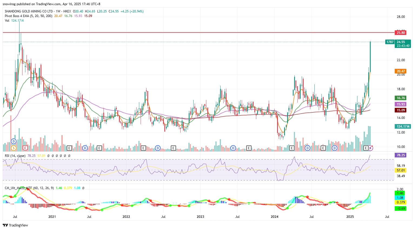
Task: Click the CM_Ult_MacD_MTF indicator legend
Action: (x=29, y=188)
